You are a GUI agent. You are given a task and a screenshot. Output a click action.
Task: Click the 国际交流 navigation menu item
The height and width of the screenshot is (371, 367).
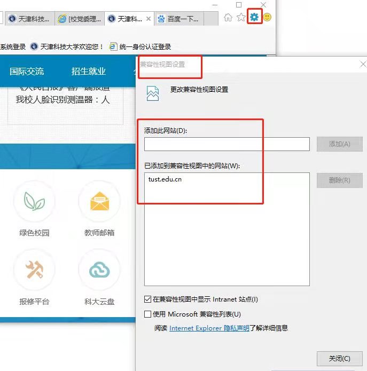pos(27,72)
